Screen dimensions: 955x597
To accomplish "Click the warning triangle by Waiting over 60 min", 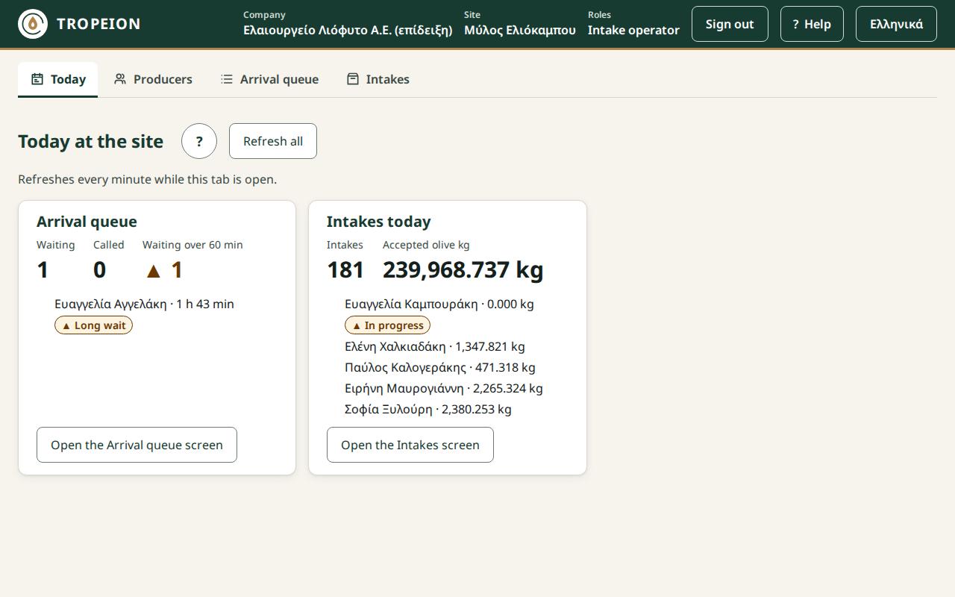I will [x=154, y=271].
